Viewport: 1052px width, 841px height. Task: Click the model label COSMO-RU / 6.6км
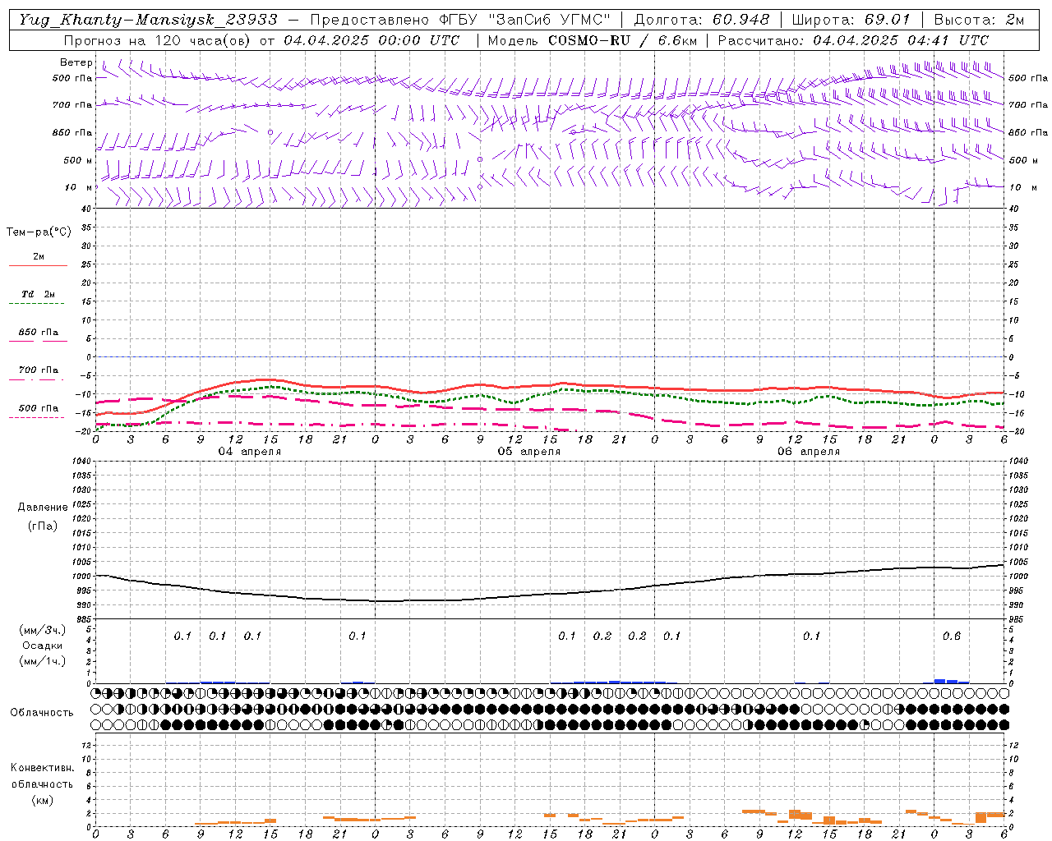pos(623,40)
